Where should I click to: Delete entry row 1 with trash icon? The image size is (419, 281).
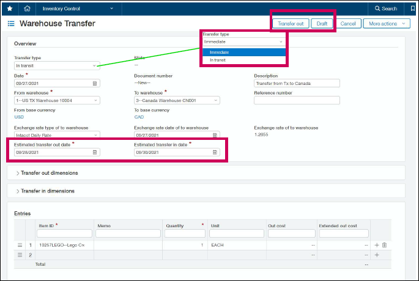coord(385,245)
